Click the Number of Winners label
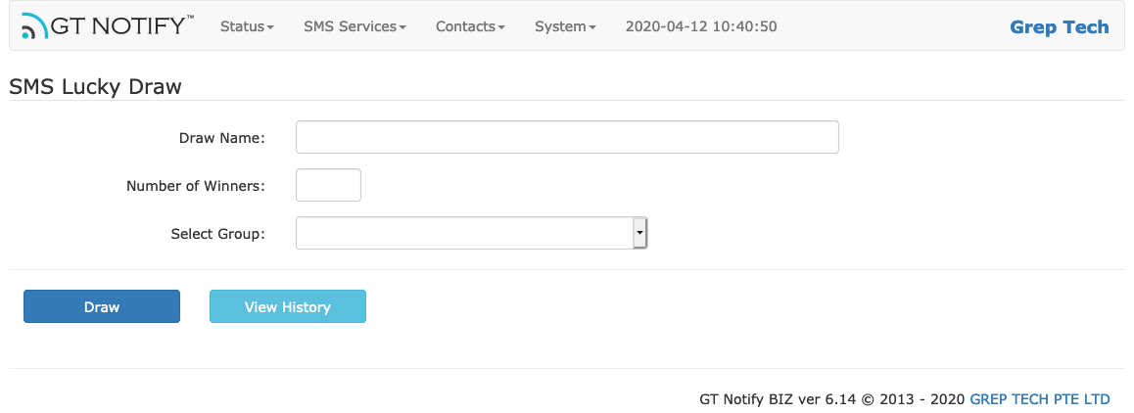This screenshot has height=413, width=1134. click(x=196, y=186)
